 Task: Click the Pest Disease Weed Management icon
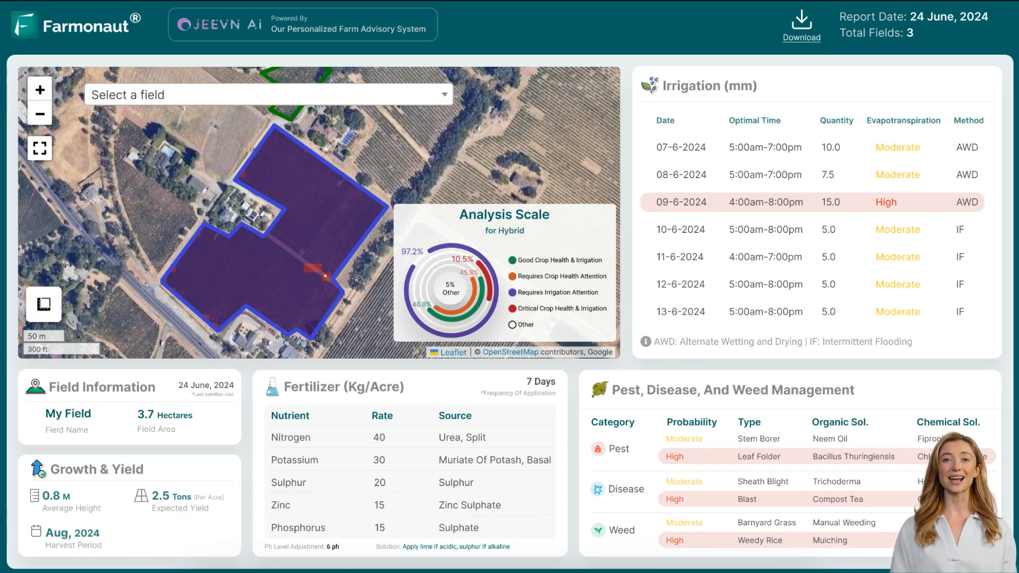(x=600, y=390)
